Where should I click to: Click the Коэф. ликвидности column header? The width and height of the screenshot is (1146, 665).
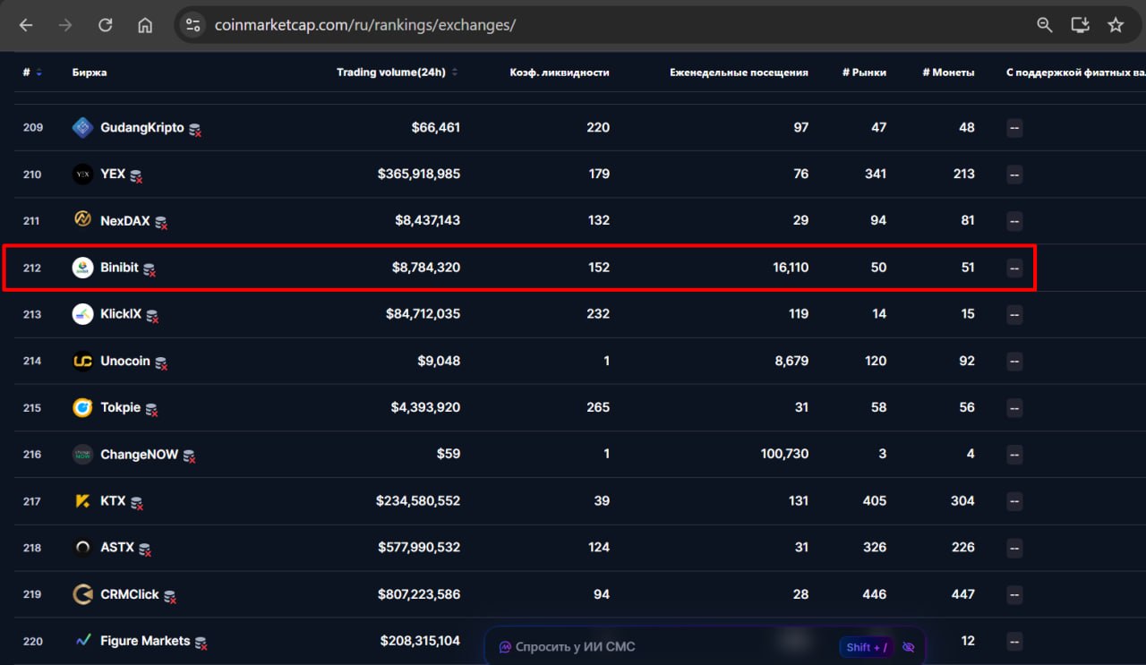click(560, 72)
